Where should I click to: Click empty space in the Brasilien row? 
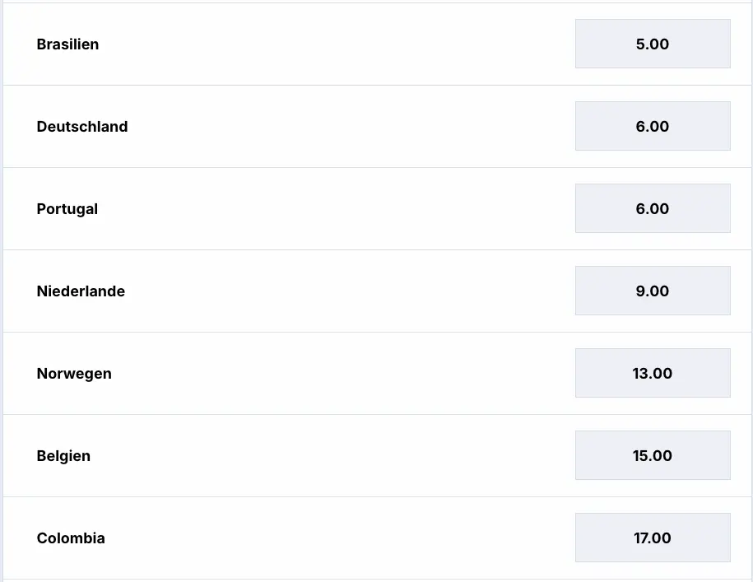click(x=329, y=44)
